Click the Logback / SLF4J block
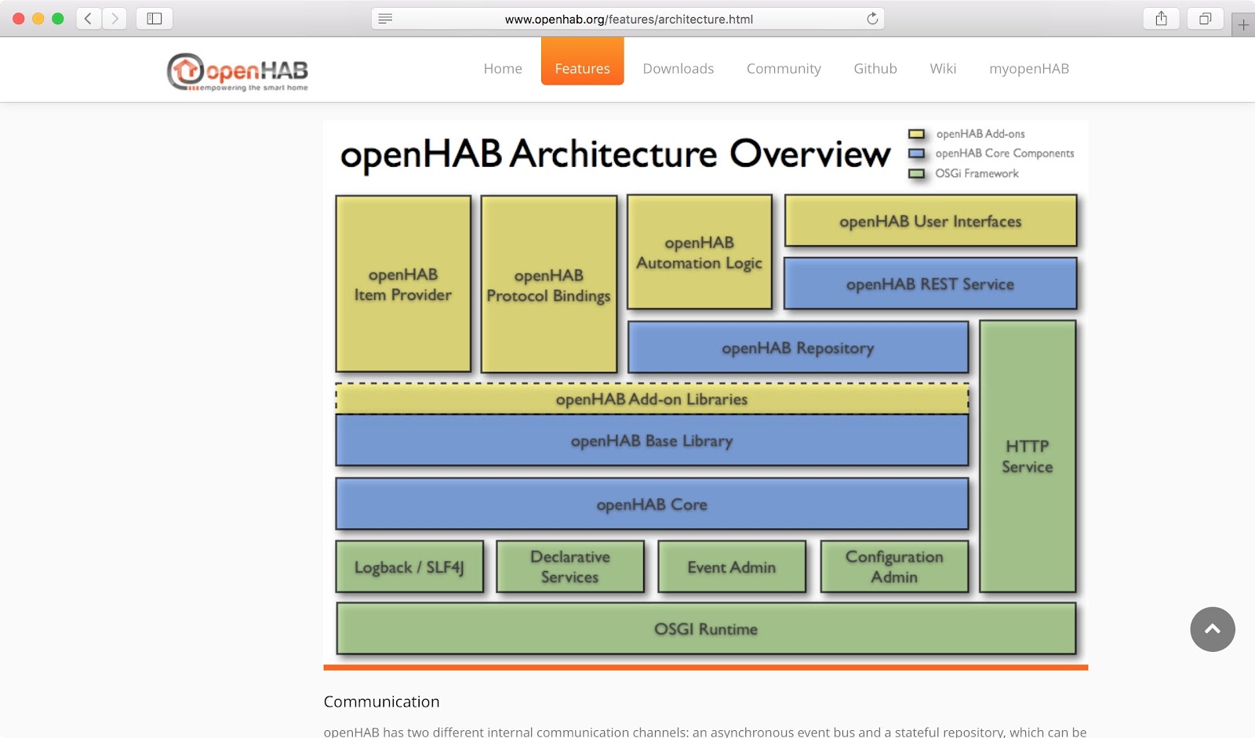The width and height of the screenshot is (1255, 738). pyautogui.click(x=409, y=566)
